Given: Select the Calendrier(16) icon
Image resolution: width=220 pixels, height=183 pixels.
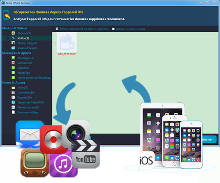Looking at the screenshot, I should coord(13,92).
